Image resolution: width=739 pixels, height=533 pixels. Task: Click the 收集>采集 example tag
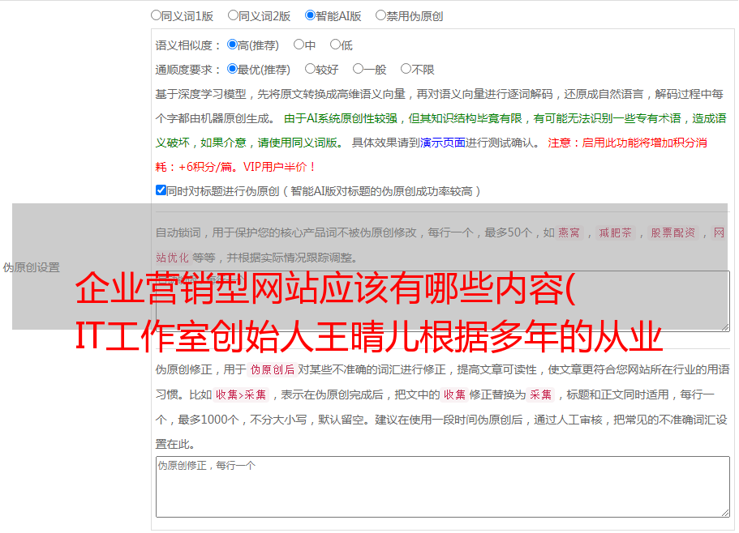tap(241, 394)
